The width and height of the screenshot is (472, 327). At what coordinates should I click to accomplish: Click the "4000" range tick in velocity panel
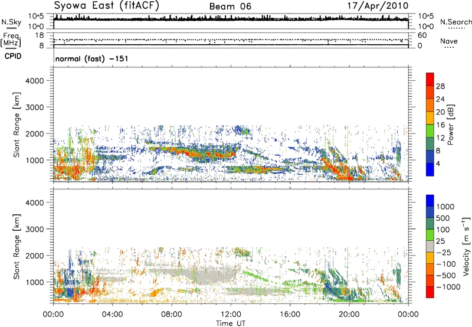click(x=35, y=202)
